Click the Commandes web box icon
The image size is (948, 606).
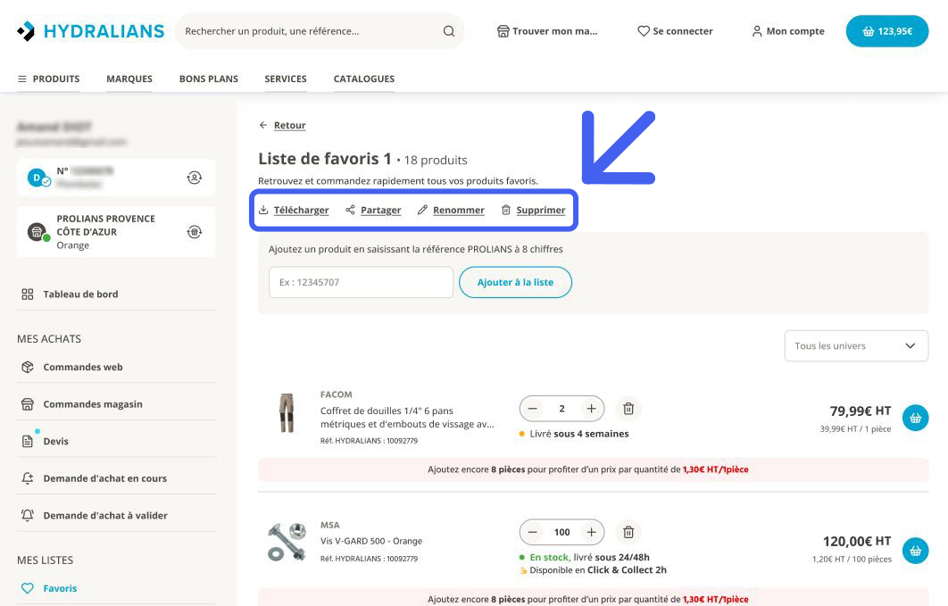click(27, 367)
